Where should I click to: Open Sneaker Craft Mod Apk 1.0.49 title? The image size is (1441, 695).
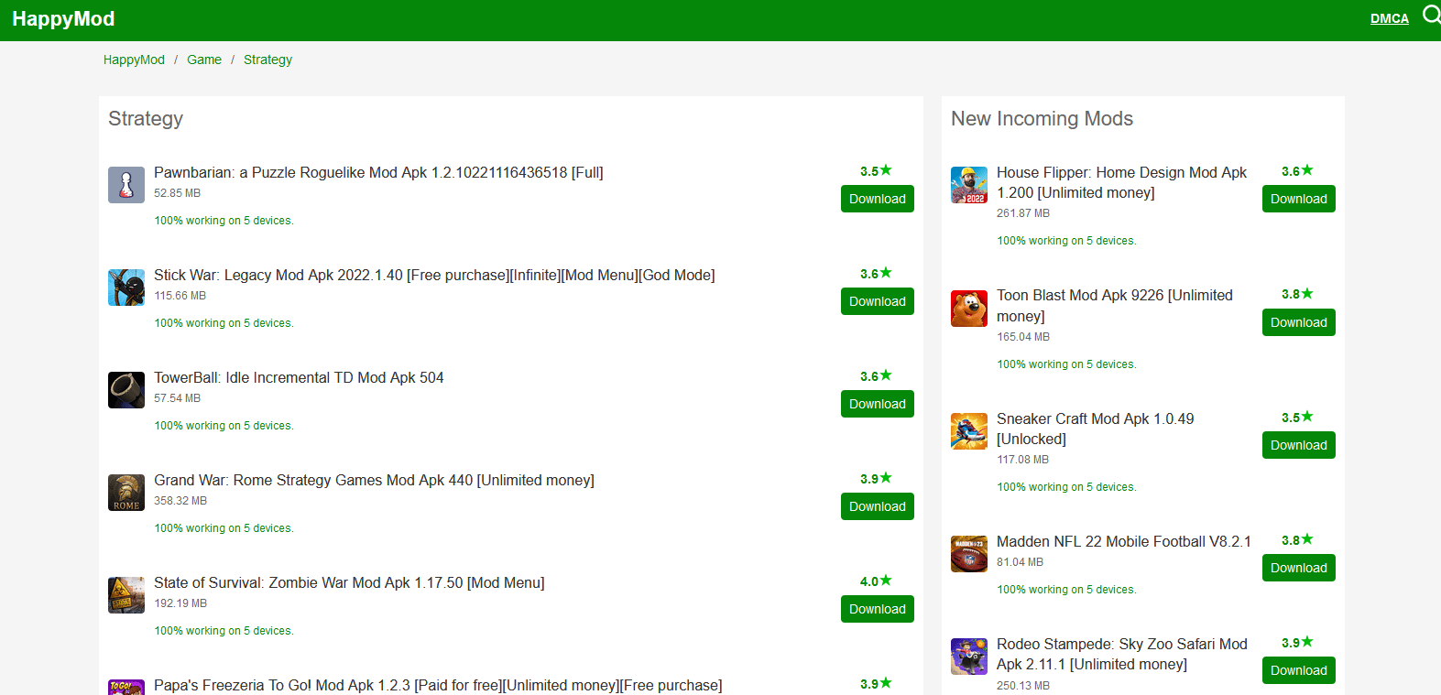[1096, 429]
